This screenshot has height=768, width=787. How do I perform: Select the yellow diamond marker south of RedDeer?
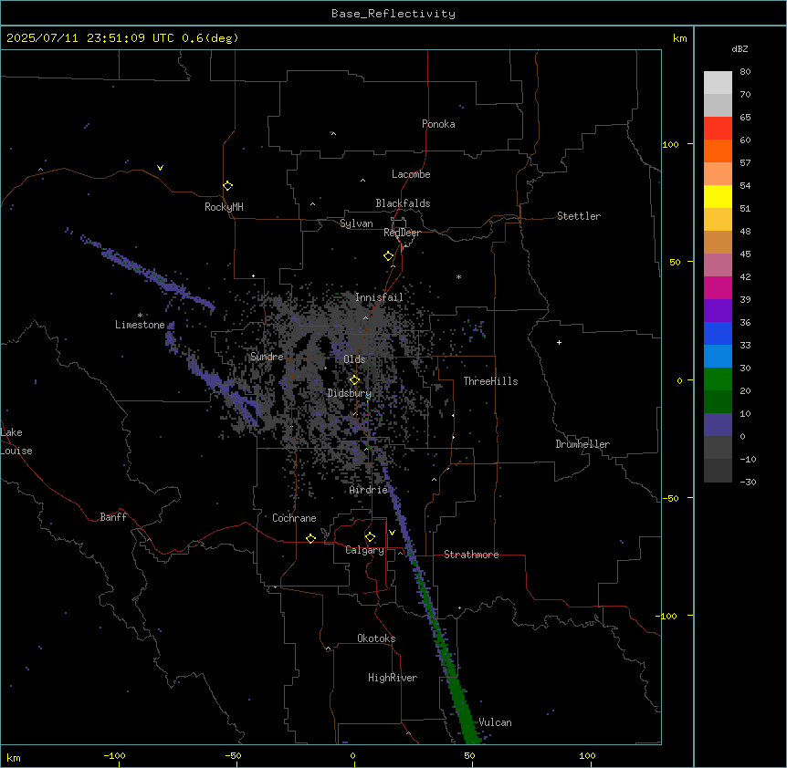tap(388, 256)
